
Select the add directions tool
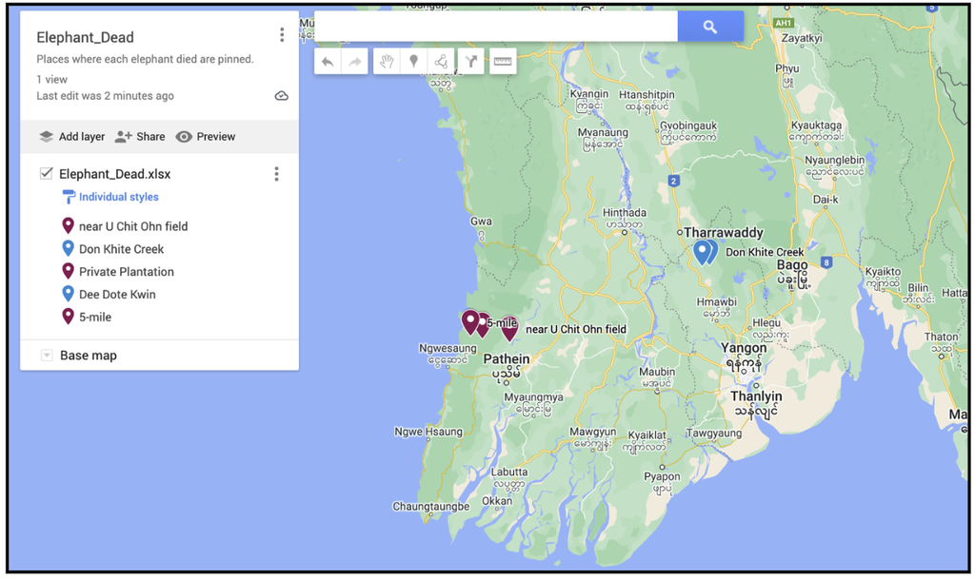471,62
